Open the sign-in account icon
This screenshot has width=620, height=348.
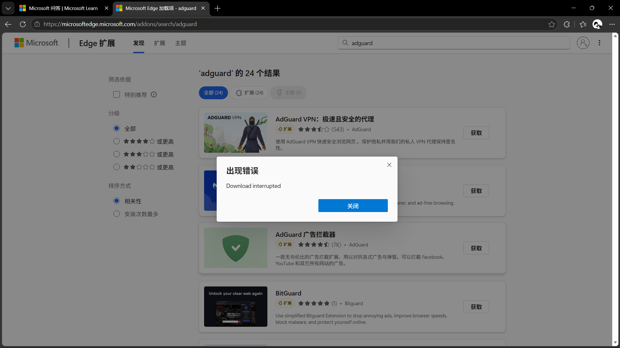click(583, 43)
